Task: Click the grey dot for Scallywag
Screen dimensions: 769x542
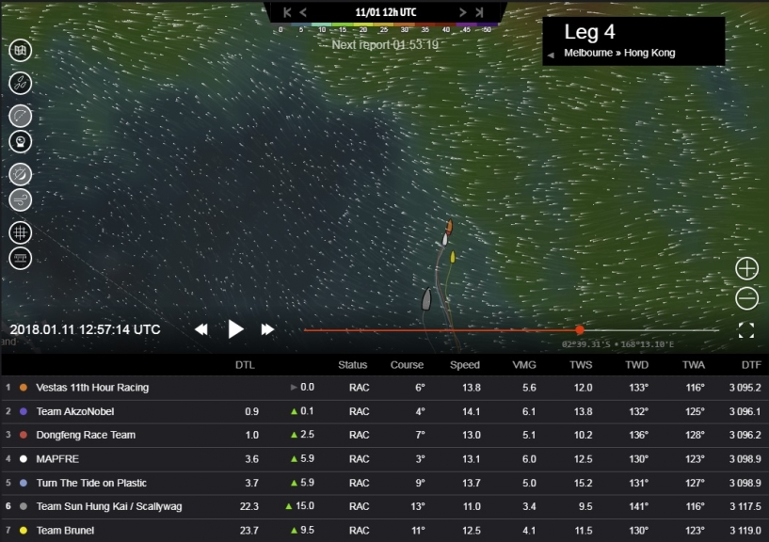Action: (23, 506)
